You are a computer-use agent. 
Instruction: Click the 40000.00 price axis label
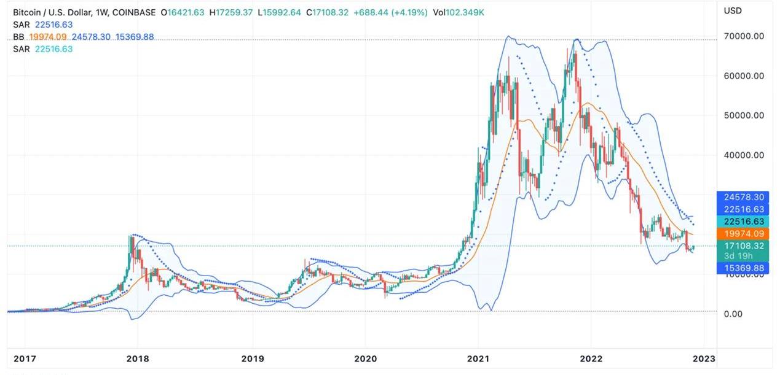pyautogui.click(x=744, y=155)
